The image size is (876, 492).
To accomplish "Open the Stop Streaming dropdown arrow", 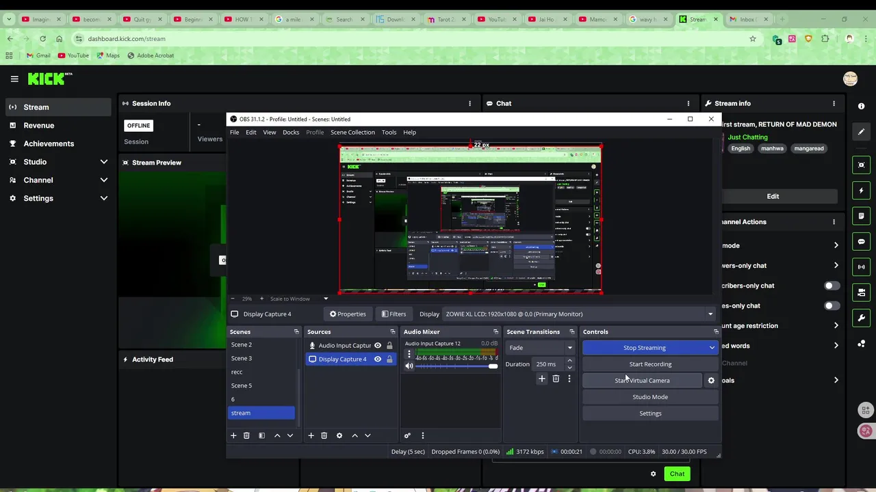I will [712, 348].
